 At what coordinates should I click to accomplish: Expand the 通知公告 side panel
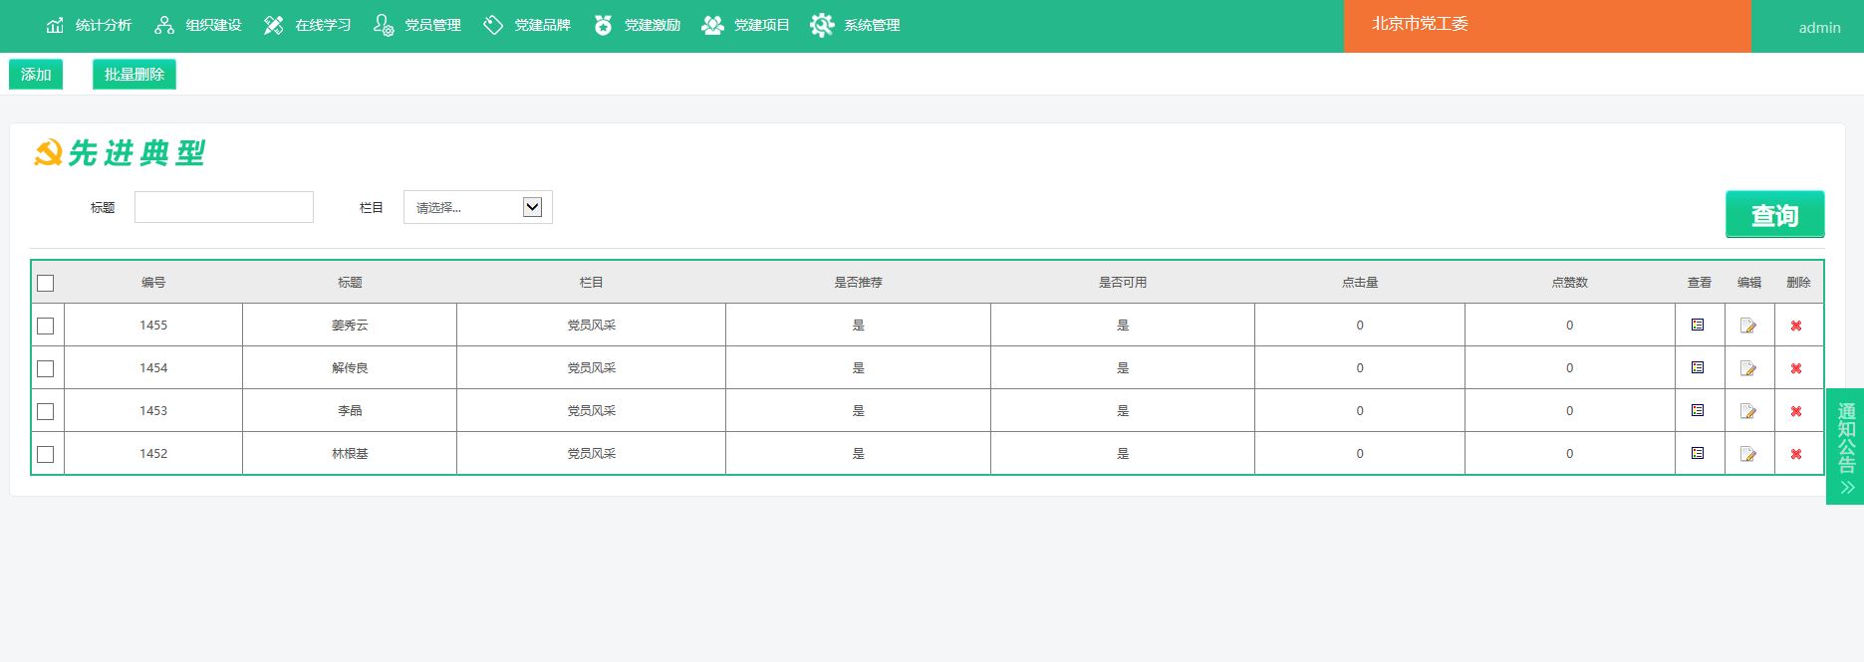tap(1845, 446)
